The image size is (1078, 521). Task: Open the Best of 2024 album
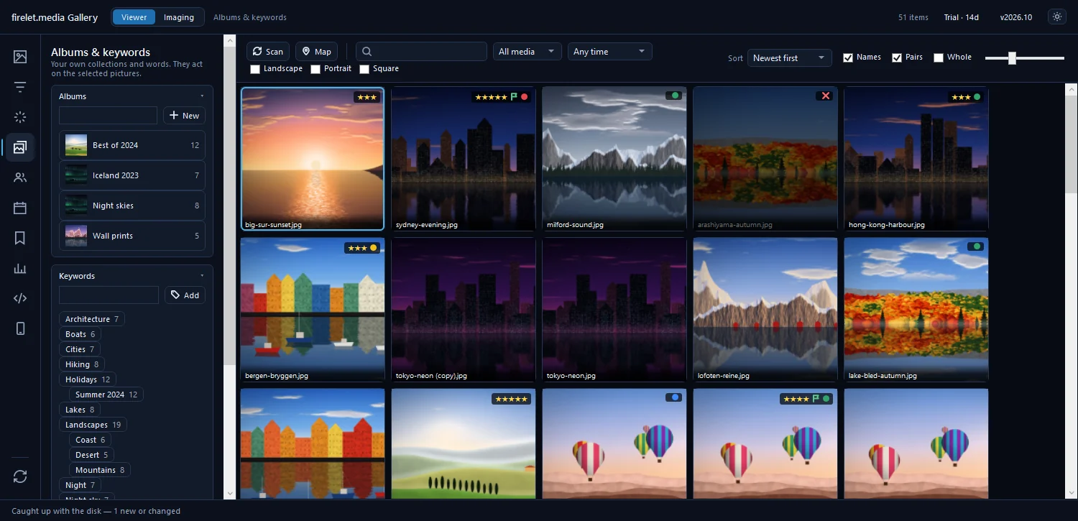click(x=132, y=145)
